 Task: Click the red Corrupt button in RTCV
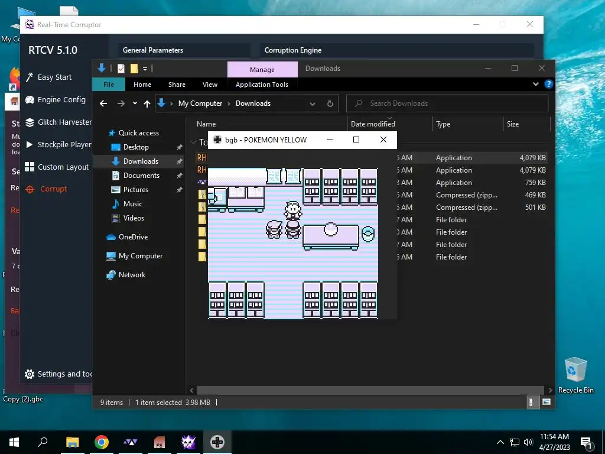pos(46,189)
